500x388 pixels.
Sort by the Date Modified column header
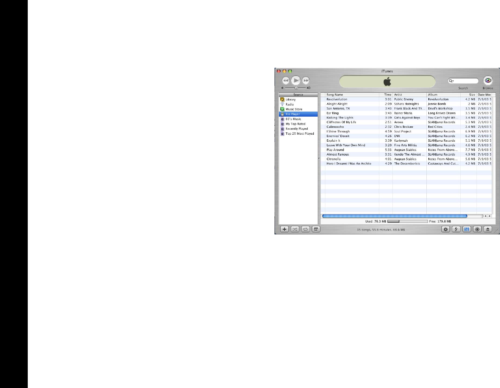coord(484,95)
